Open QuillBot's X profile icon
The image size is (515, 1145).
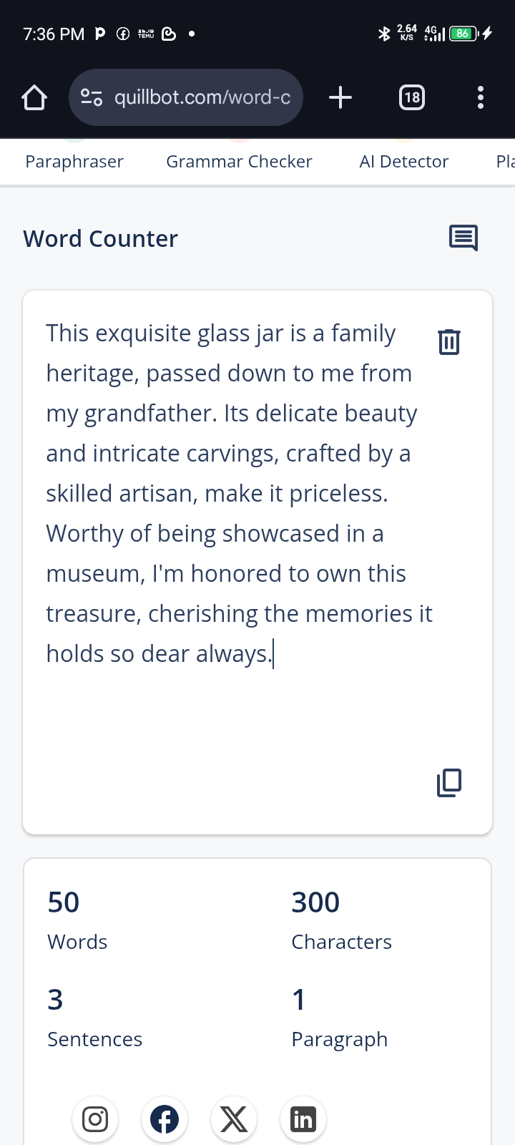234,1119
